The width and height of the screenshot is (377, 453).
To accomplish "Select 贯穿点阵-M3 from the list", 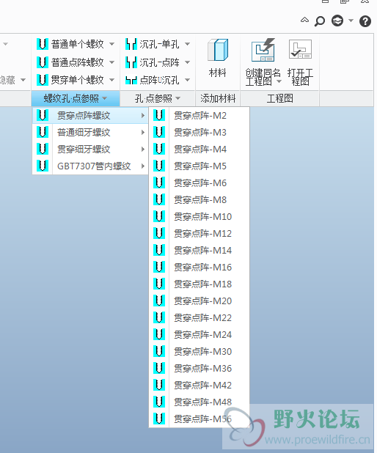I will 200,133.
